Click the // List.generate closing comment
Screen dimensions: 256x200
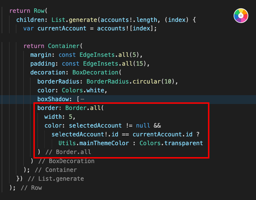[56, 179]
